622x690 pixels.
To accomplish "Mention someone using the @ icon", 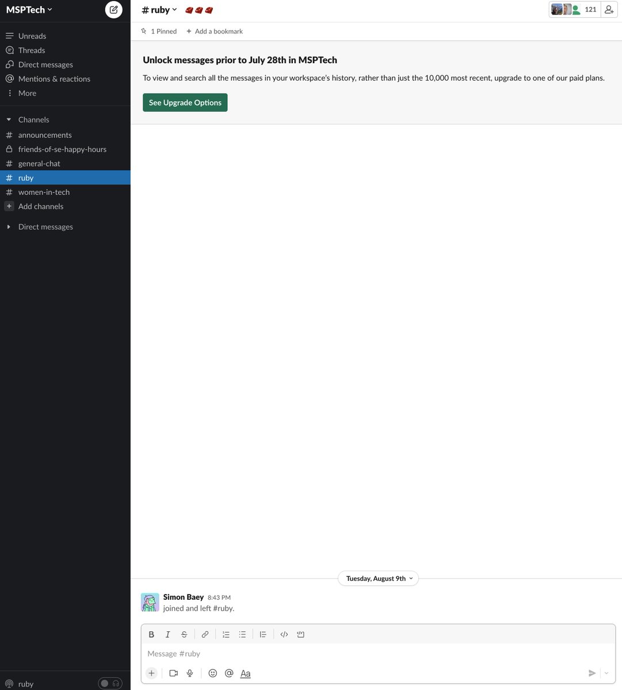I will point(228,673).
